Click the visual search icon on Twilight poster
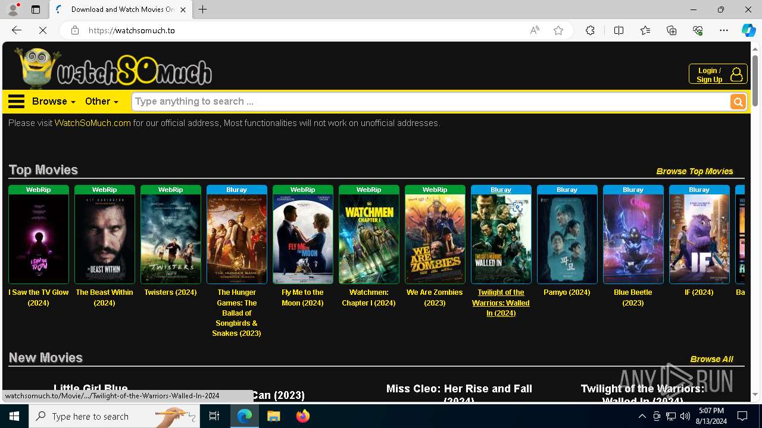Image resolution: width=762 pixels, height=428 pixels. (517, 207)
